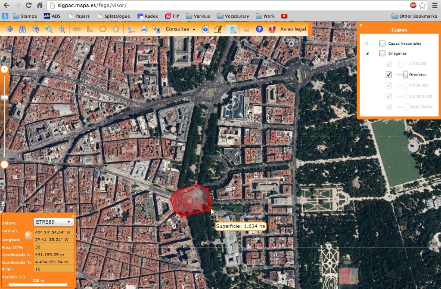Image resolution: width=441 pixels, height=289 pixels.
Task: Open the Datum ETRS89 dropdown
Action: click(54, 222)
